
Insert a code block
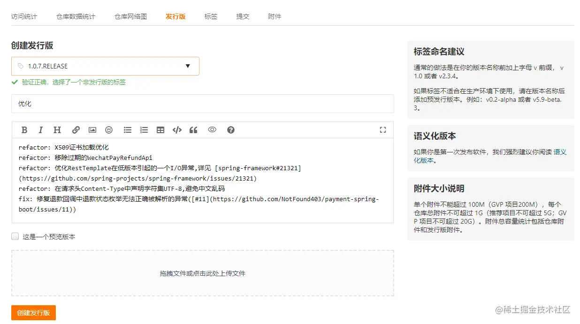(x=177, y=130)
